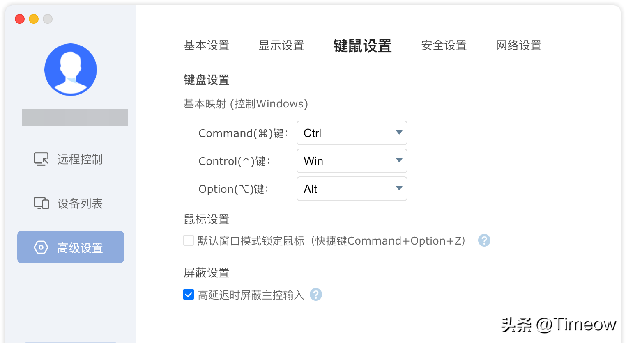Viewport: 626px width, 343px height.
Task: Enable 默认窗口模式锁定鼠标 checkbox
Action: pos(189,240)
